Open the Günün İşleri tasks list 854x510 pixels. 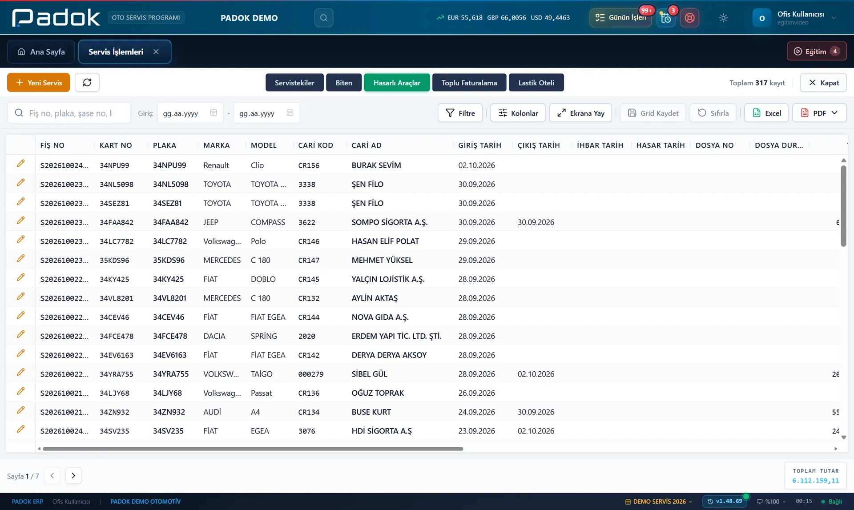[620, 18]
